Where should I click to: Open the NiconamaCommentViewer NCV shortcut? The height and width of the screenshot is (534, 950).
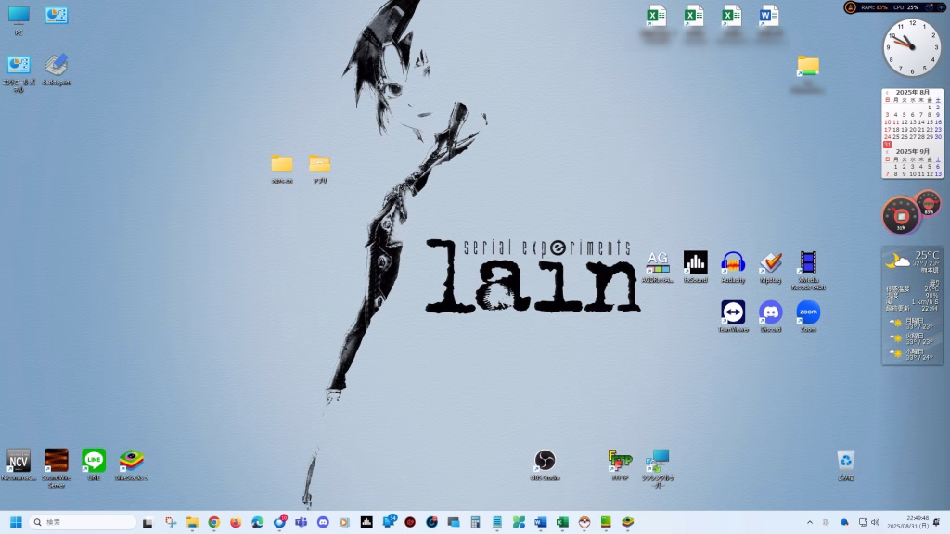pos(19,464)
